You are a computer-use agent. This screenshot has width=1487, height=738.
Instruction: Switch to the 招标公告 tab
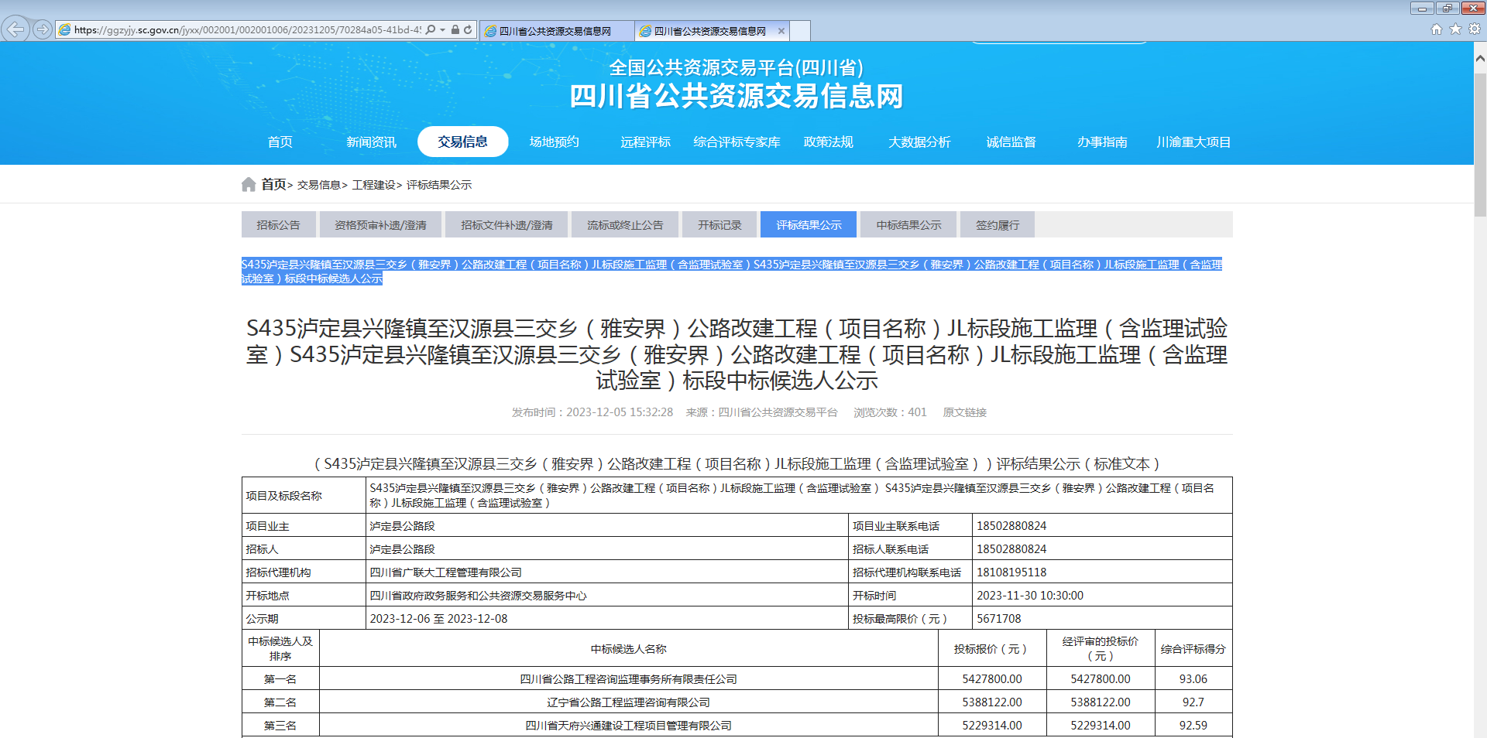coord(278,224)
